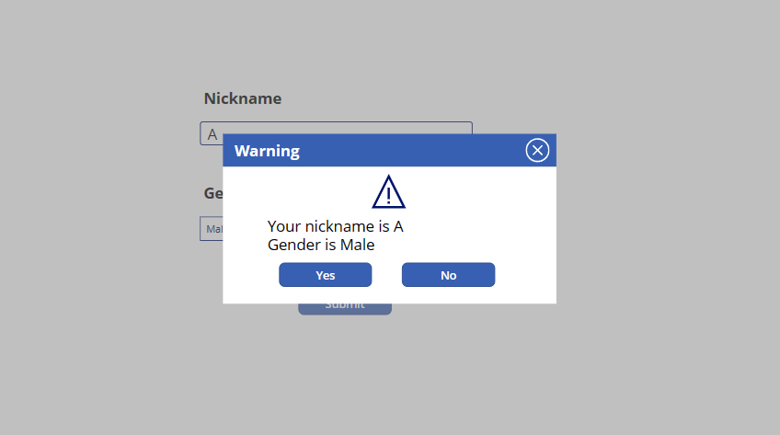The height and width of the screenshot is (435, 780).
Task: Open the partially hidden Gender dropdown
Action: point(211,229)
